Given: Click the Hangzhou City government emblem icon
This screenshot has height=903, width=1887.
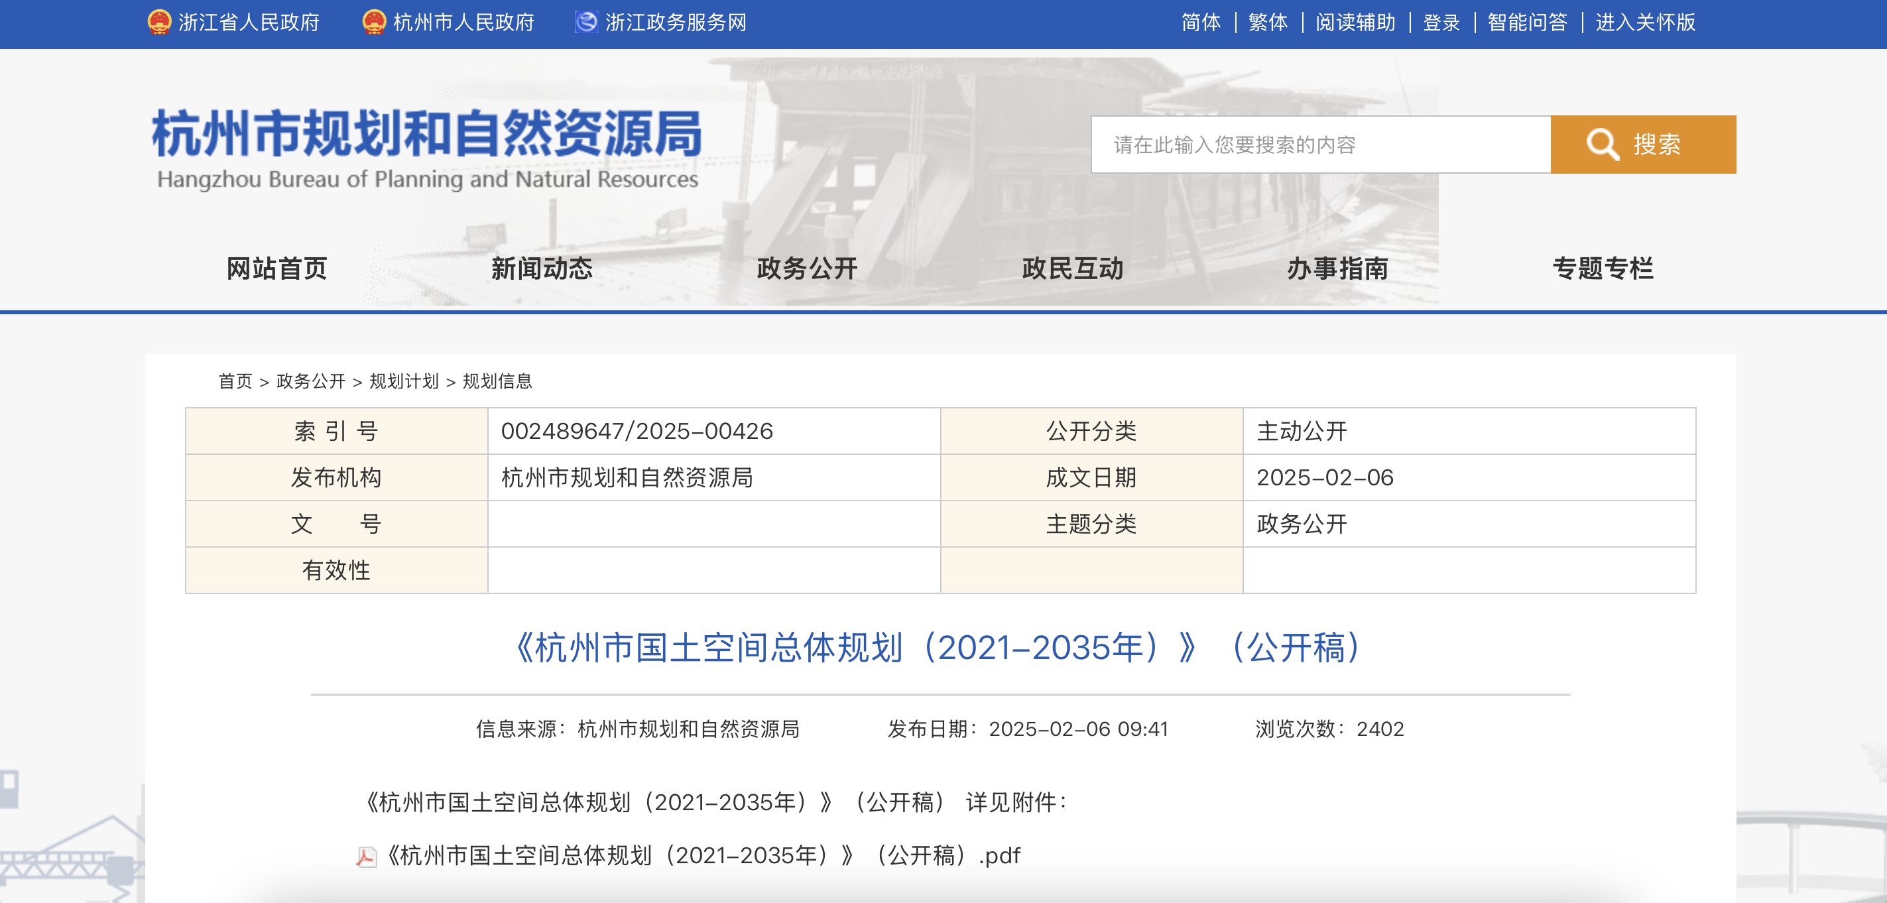Looking at the screenshot, I should (x=373, y=22).
